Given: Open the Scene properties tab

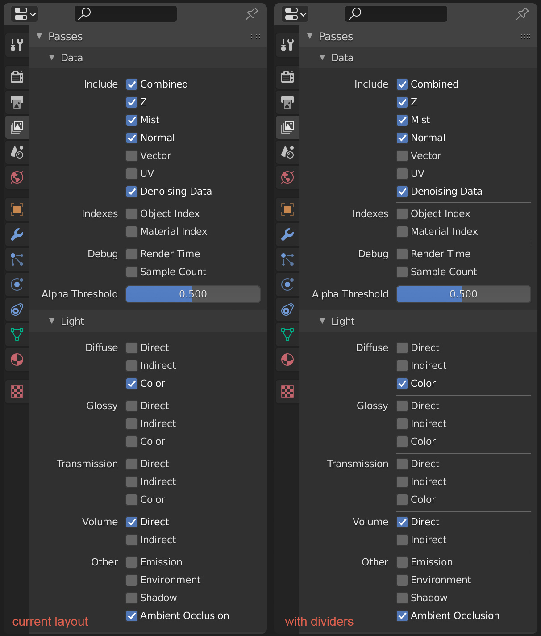Looking at the screenshot, I should pyautogui.click(x=17, y=152).
